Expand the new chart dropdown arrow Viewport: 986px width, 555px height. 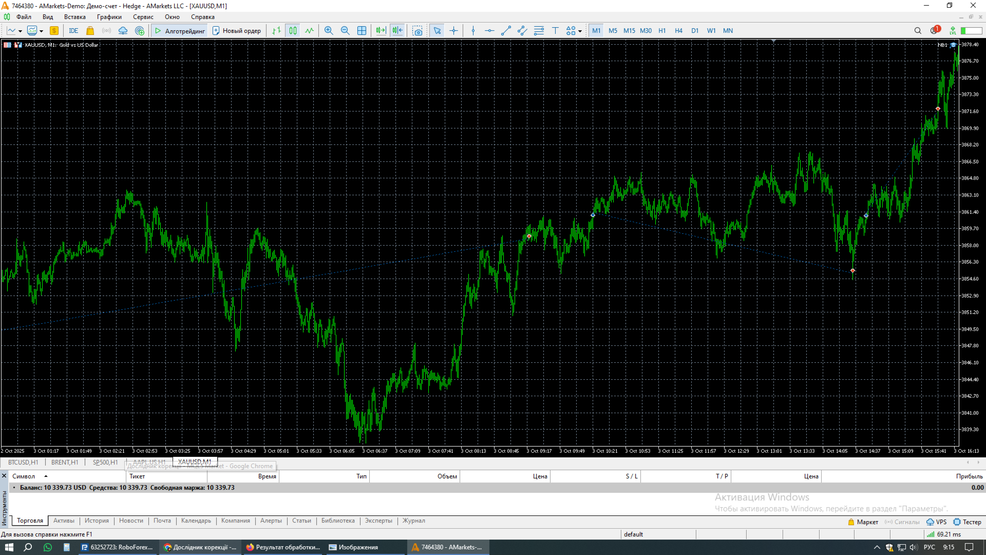pyautogui.click(x=20, y=31)
